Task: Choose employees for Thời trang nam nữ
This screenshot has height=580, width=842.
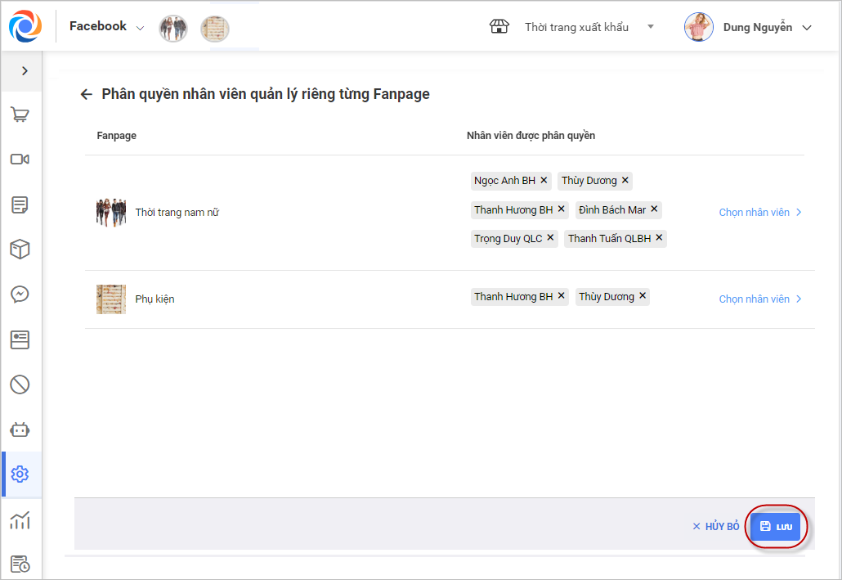Action: point(760,213)
